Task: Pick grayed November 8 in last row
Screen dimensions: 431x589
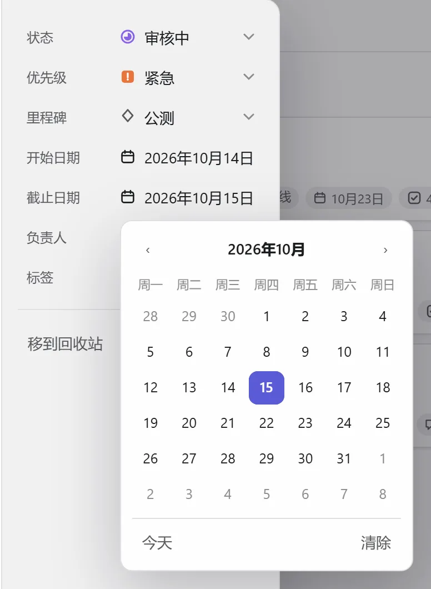Action: (x=383, y=495)
